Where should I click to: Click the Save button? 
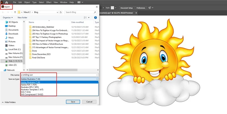coord(73,102)
